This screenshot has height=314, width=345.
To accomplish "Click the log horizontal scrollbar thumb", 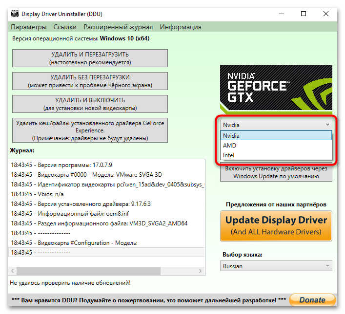I will [88, 271].
